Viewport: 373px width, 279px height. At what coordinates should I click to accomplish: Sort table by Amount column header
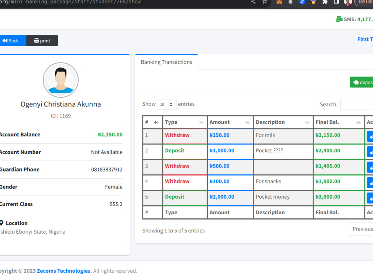pyautogui.click(x=230, y=122)
